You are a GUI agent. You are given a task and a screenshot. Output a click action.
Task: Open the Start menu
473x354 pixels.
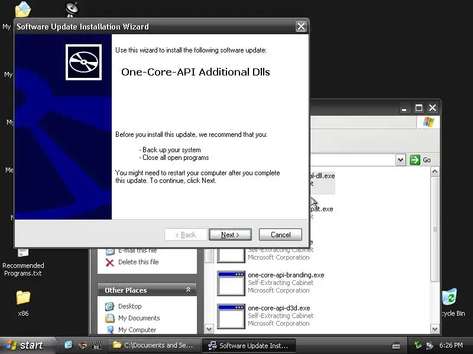28,345
